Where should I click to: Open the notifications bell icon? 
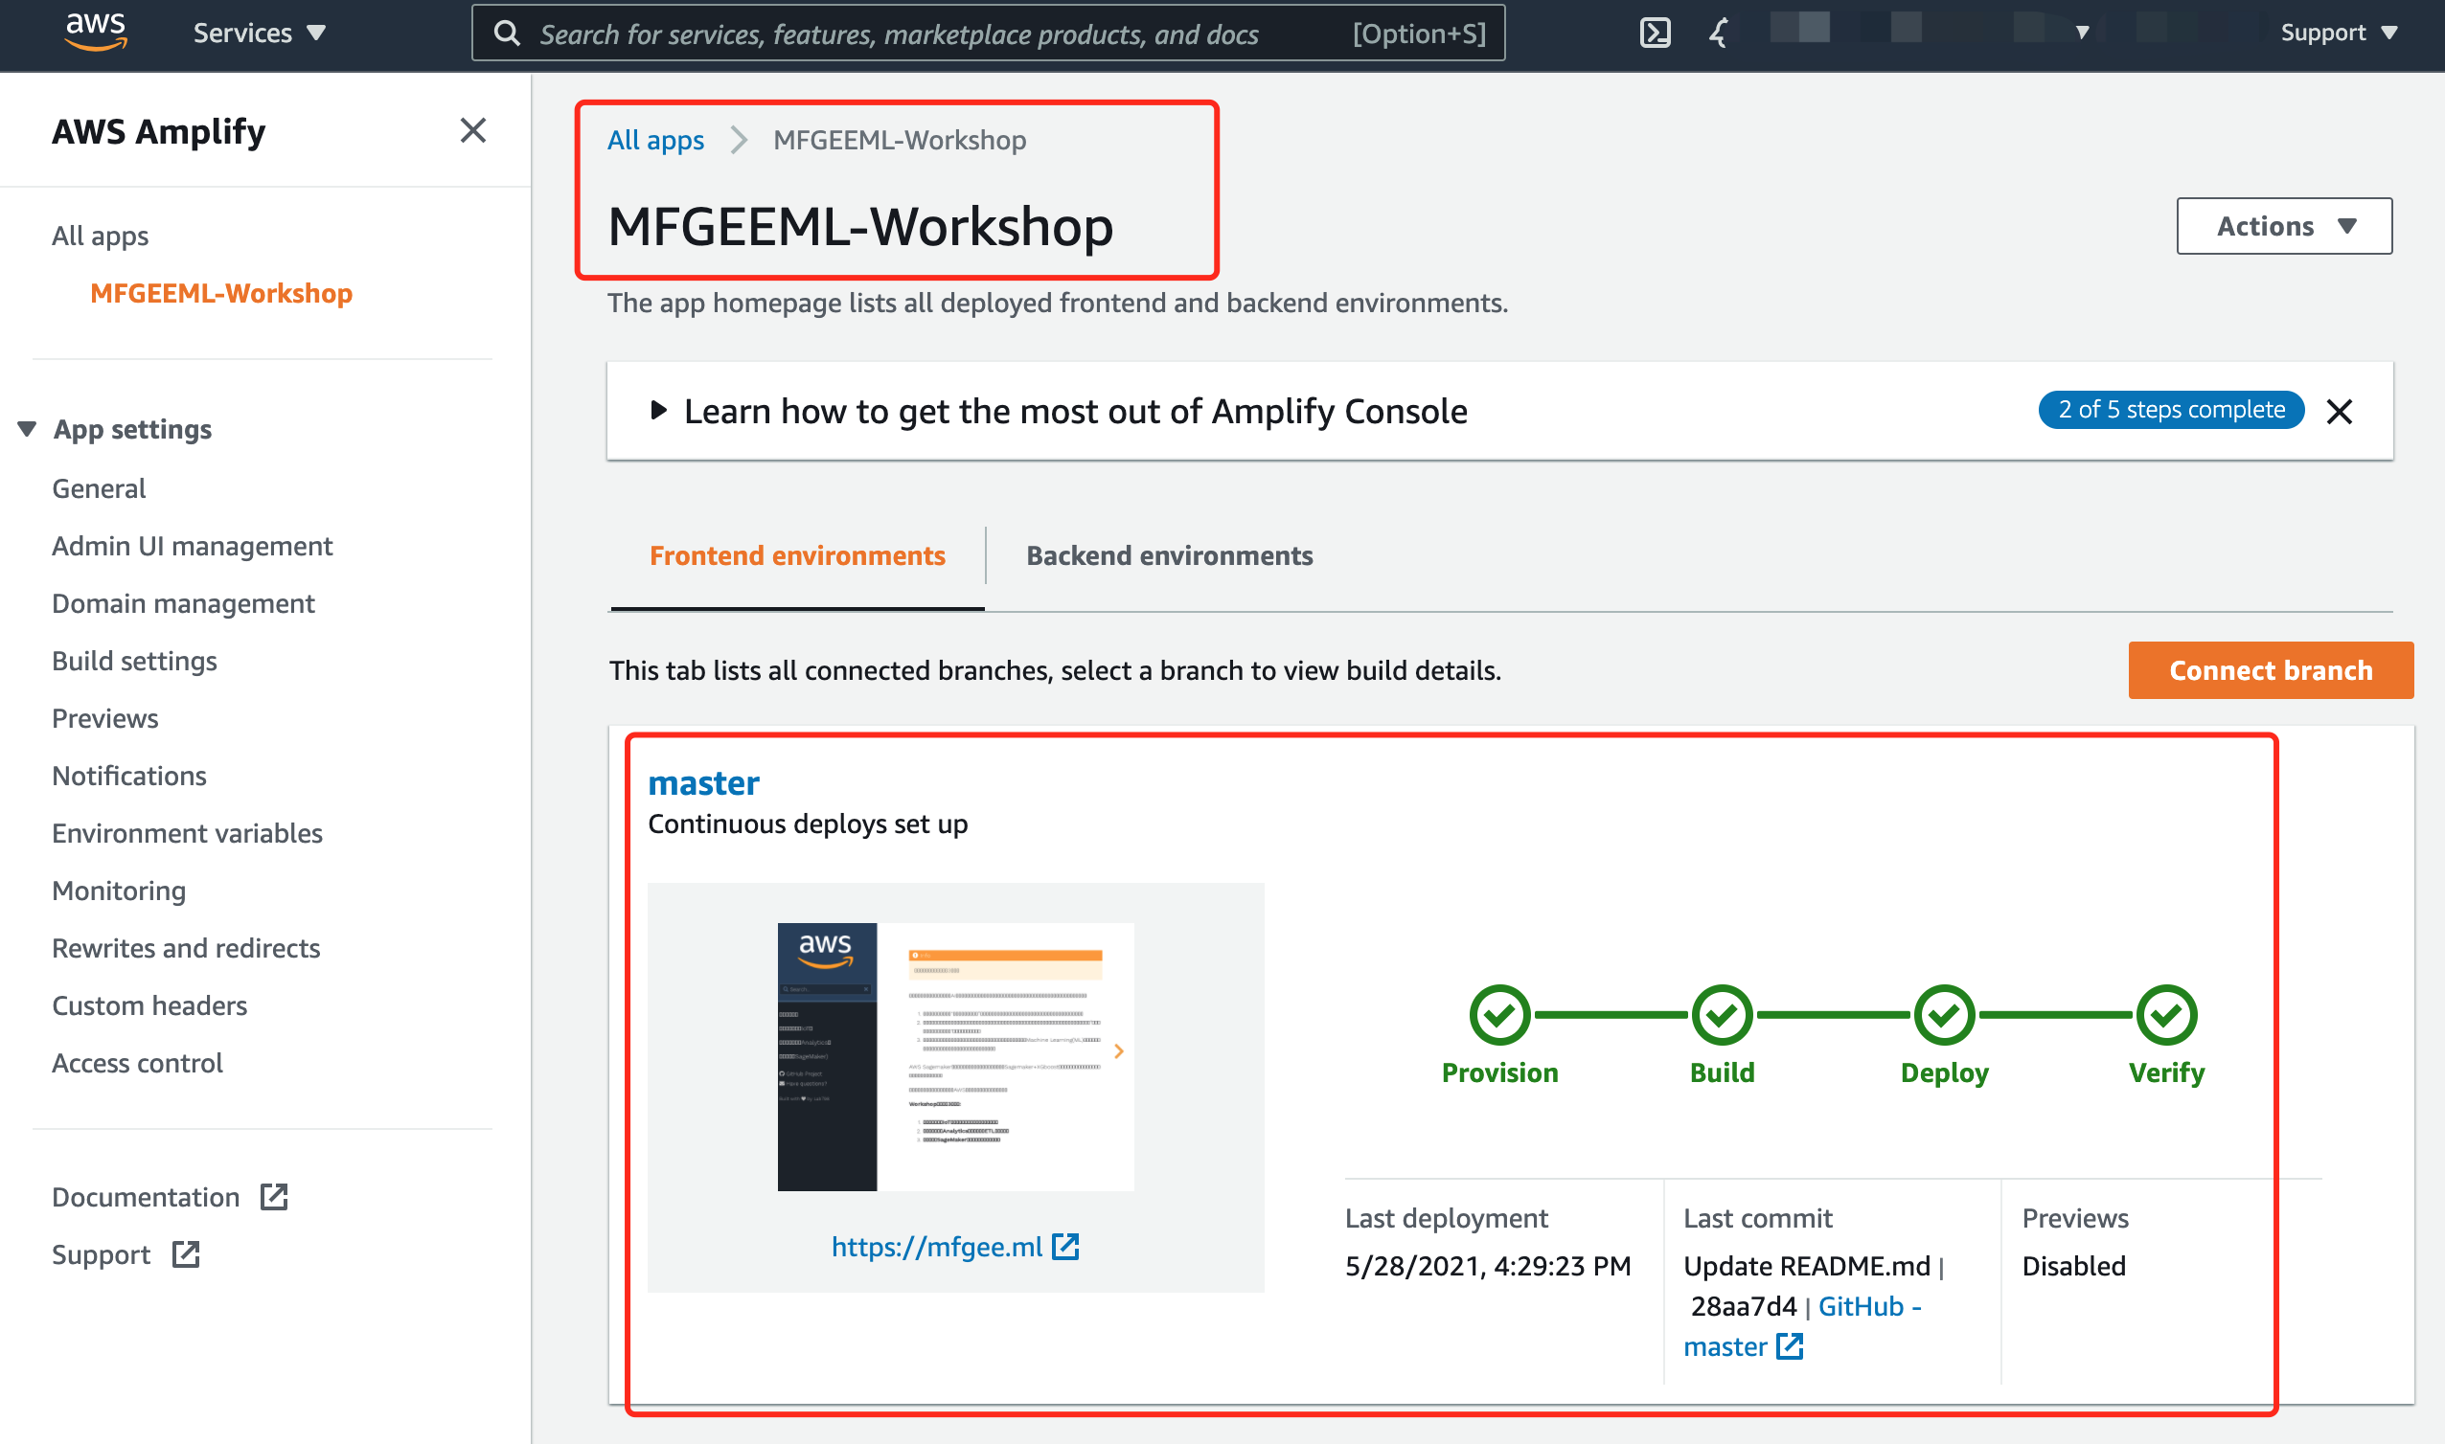coord(1719,34)
